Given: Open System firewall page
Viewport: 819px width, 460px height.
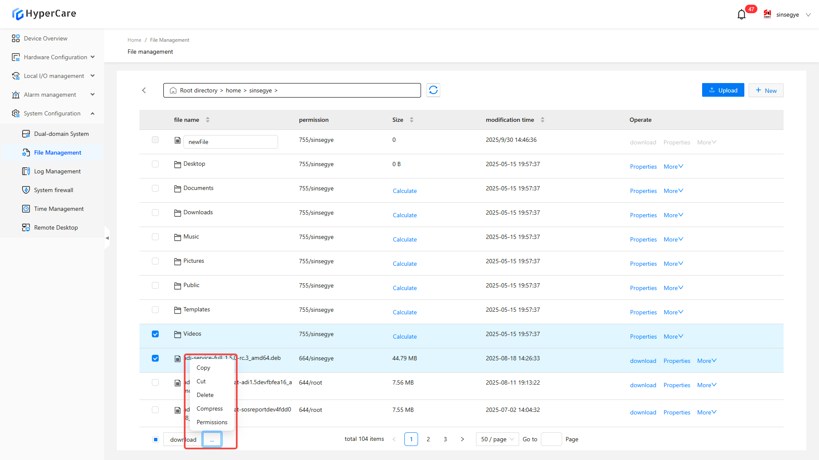Looking at the screenshot, I should 53,190.
